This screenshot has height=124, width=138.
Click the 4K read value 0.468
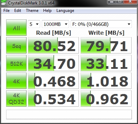coord(53,81)
